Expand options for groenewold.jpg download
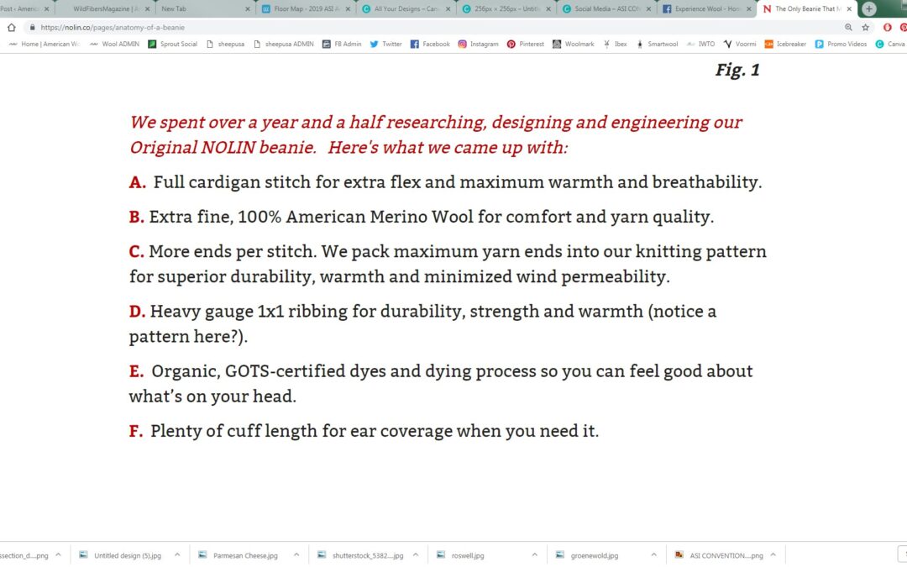The width and height of the screenshot is (907, 567). pyautogui.click(x=653, y=555)
